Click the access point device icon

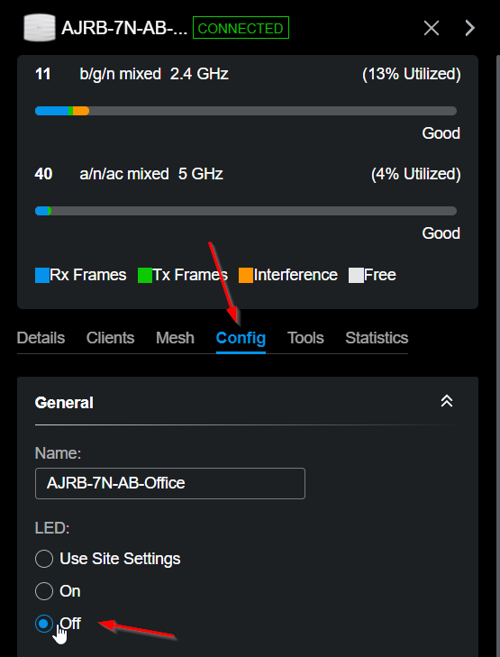coord(40,28)
